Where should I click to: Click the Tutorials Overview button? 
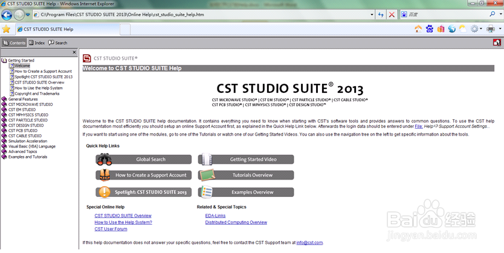pyautogui.click(x=246, y=175)
